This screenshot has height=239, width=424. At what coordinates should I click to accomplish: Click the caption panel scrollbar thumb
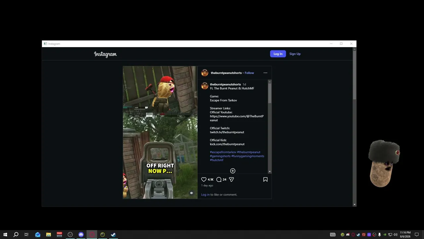coord(270,93)
